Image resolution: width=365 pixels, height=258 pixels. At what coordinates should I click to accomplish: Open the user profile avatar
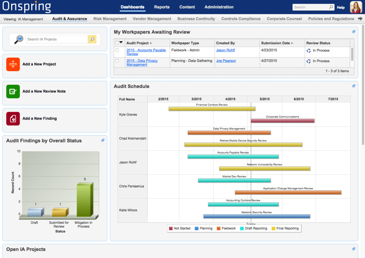pyautogui.click(x=356, y=7)
